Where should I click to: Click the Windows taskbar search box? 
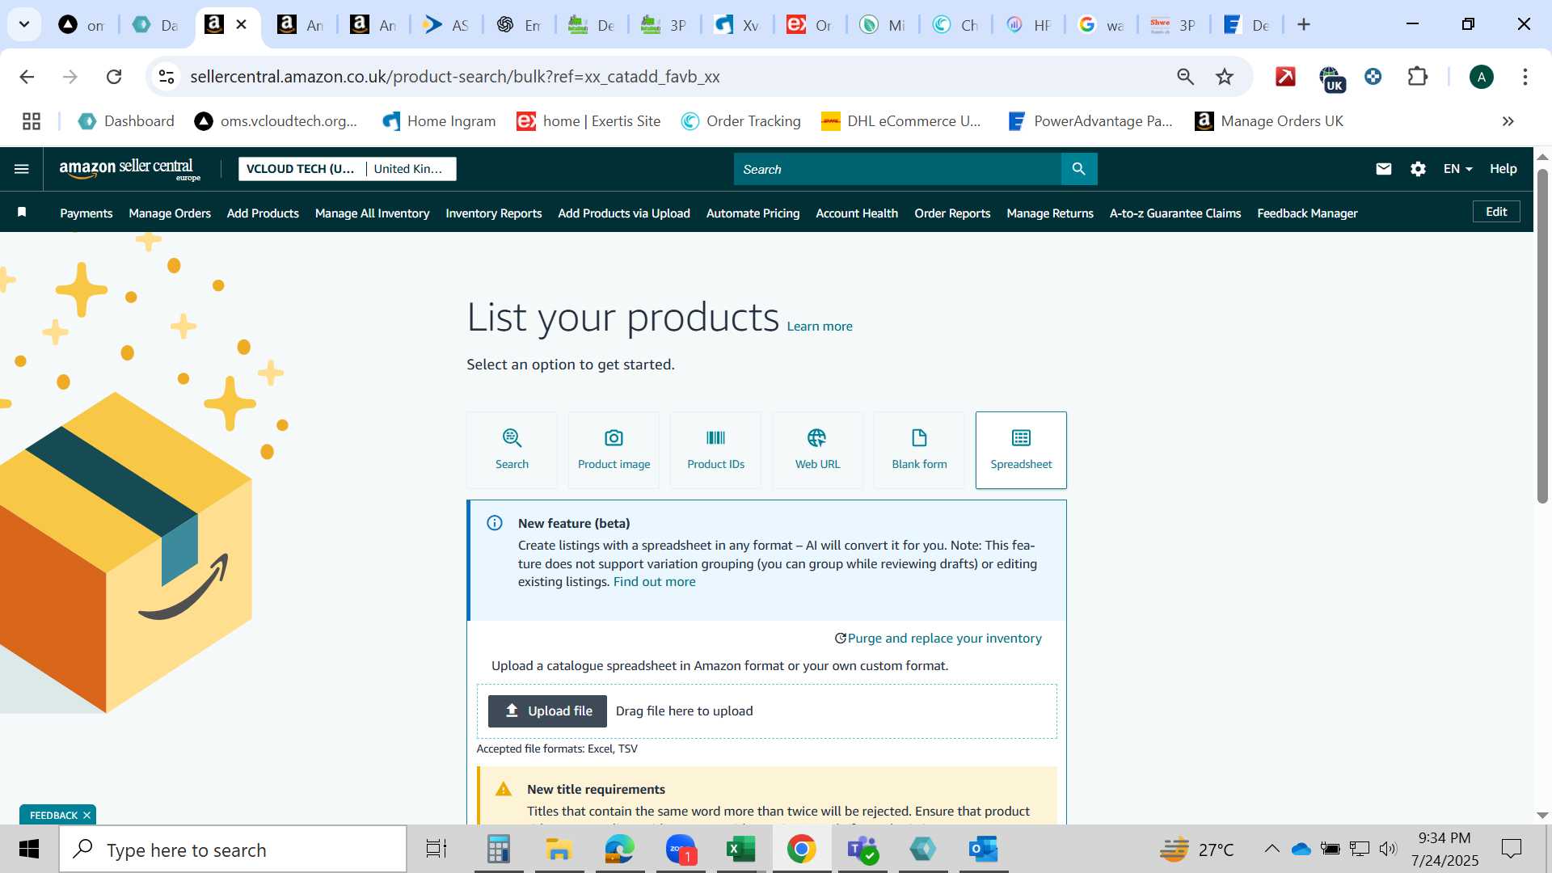233,850
